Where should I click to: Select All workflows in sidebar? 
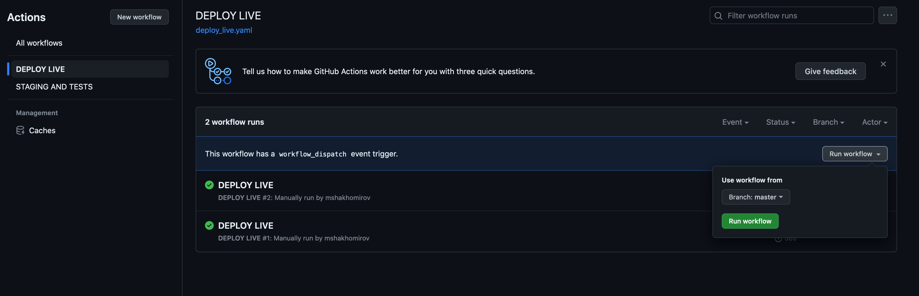tap(39, 43)
